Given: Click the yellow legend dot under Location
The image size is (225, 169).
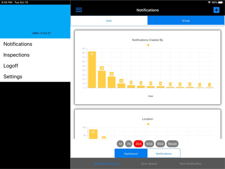Looking at the screenshot, I should click(x=148, y=124).
